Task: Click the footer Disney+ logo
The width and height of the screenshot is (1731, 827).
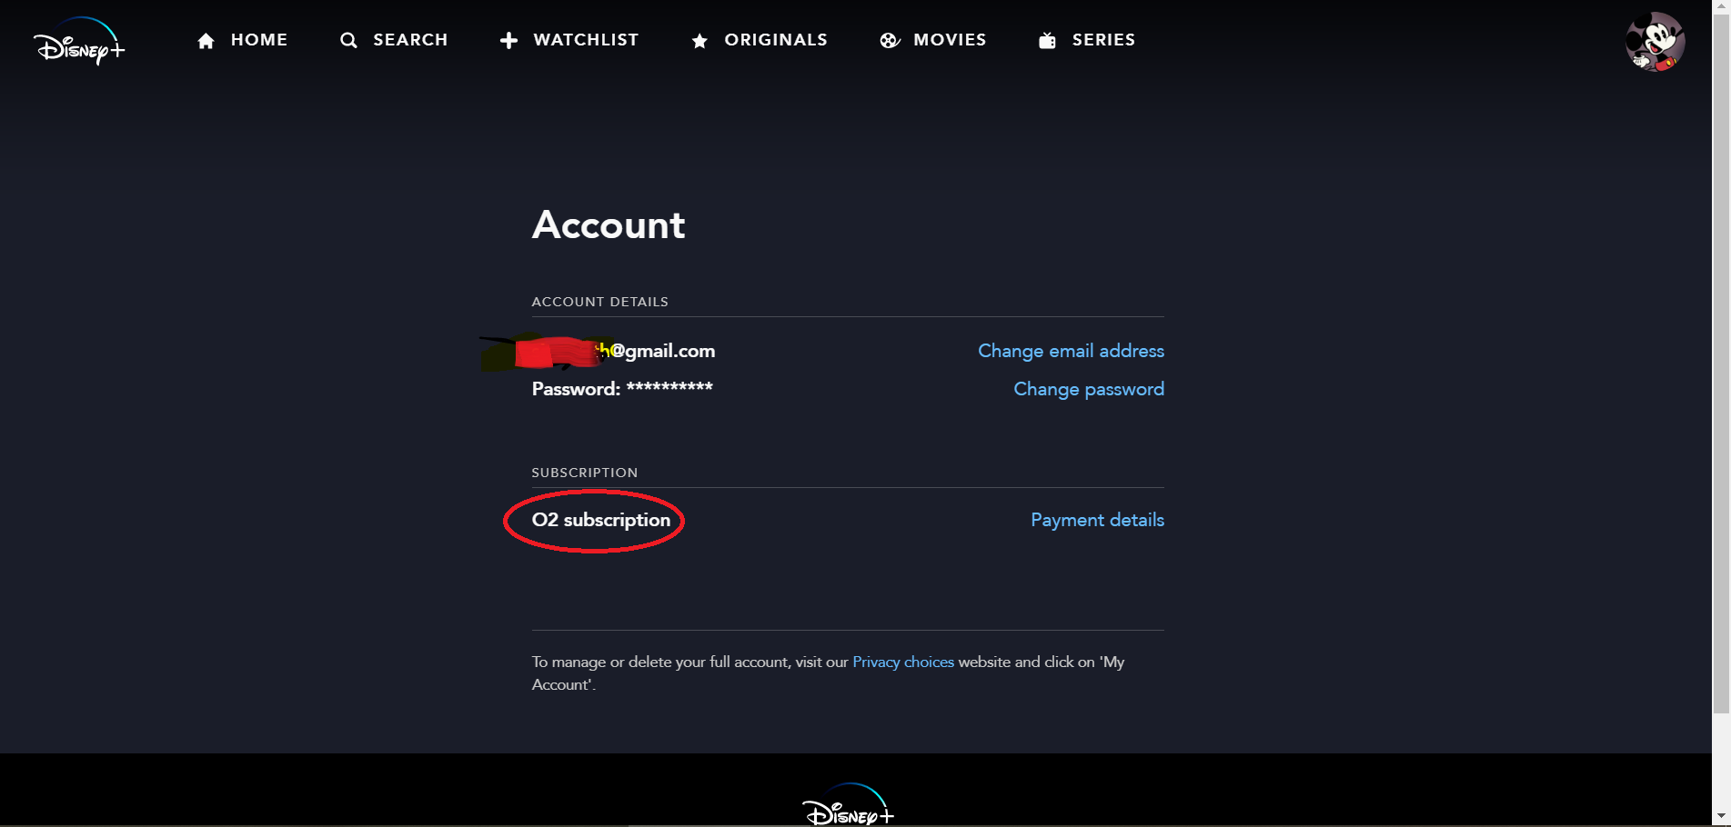Action: 848,805
